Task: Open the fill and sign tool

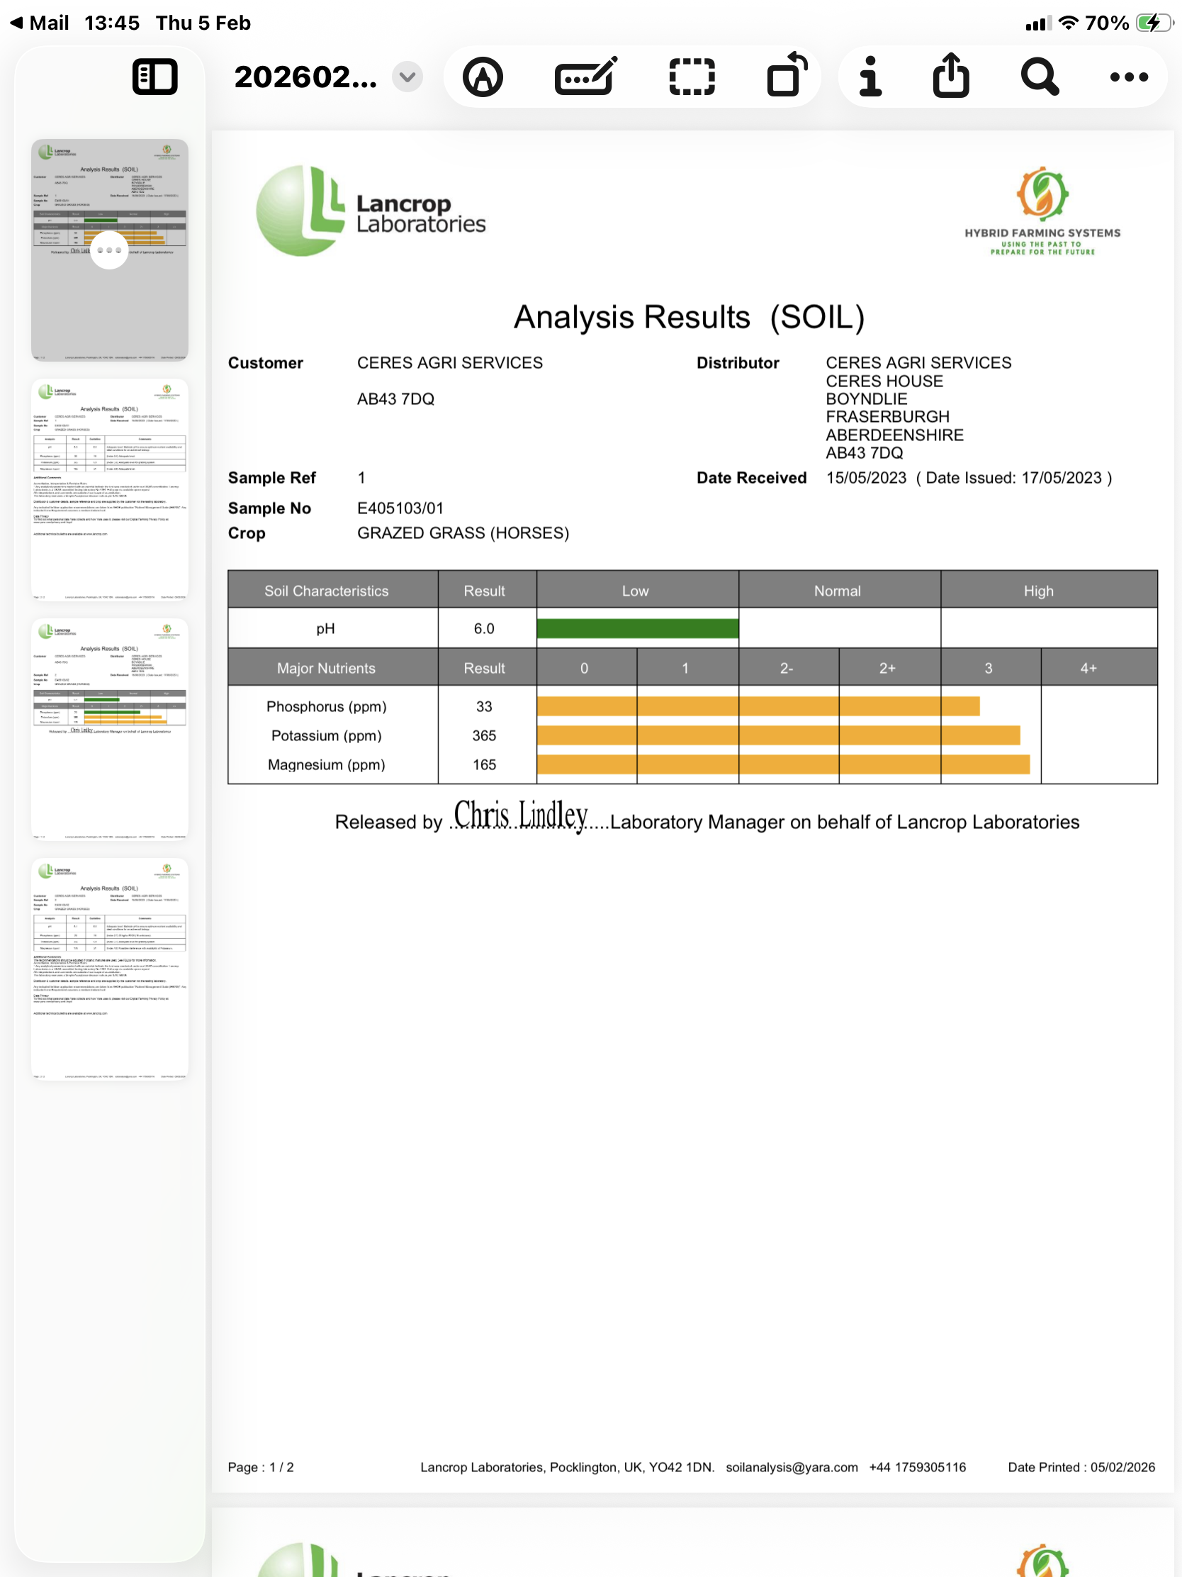Action: [x=584, y=77]
